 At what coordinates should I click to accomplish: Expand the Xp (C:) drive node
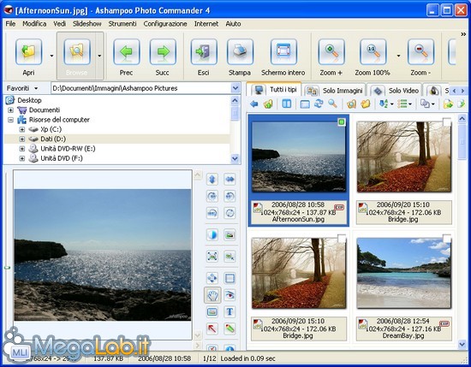pos(22,129)
